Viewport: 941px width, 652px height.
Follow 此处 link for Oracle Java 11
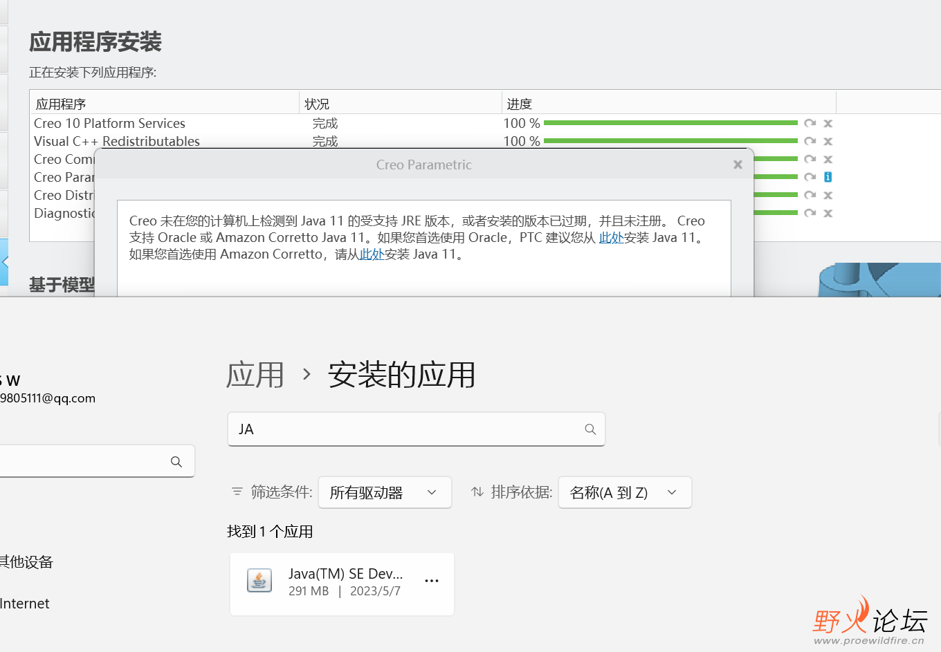[611, 237]
